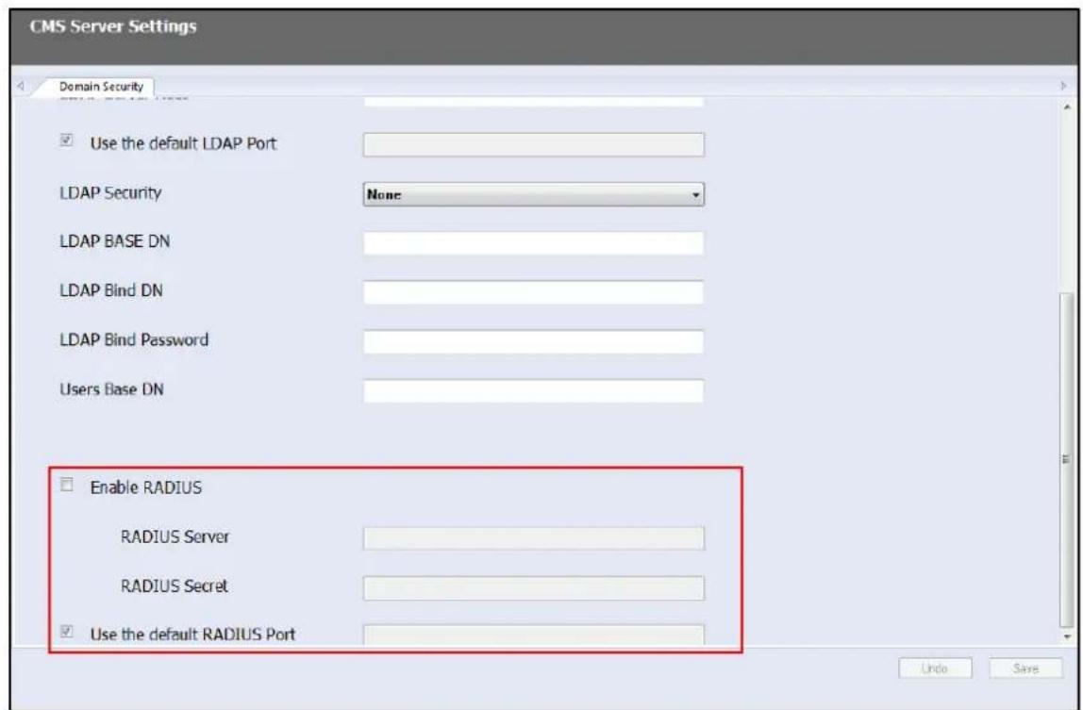The height and width of the screenshot is (710, 1083).
Task: Click the LDAP Security label
Action: pos(110,192)
